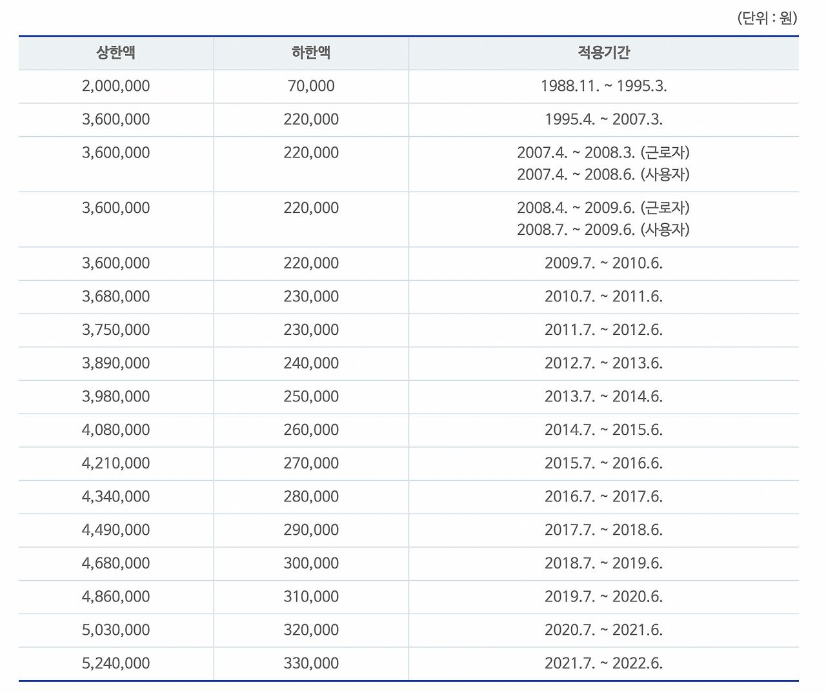Viewport: 826px width, 693px height.
Task: Select the 1988.11. ~ 1995.3. period cell
Action: click(x=603, y=86)
